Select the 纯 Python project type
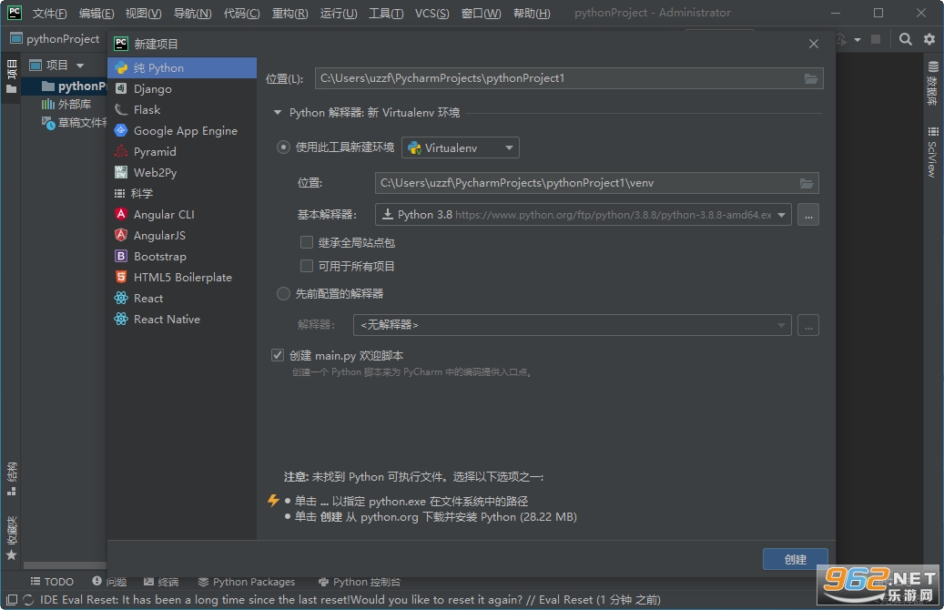 point(182,68)
